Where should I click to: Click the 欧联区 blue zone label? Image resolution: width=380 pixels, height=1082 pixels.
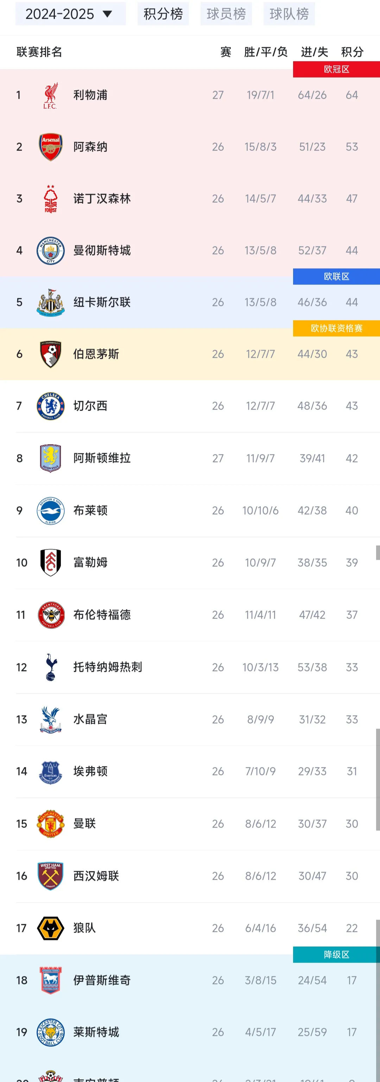pyautogui.click(x=336, y=276)
